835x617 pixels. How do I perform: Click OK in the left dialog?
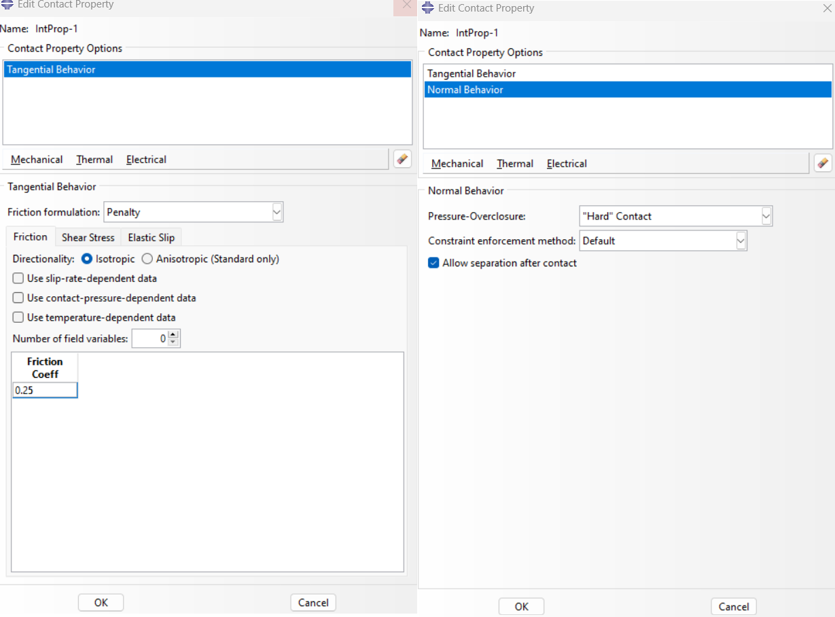[101, 603]
